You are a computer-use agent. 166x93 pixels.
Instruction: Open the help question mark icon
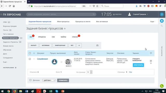pyautogui.click(x=162, y=14)
